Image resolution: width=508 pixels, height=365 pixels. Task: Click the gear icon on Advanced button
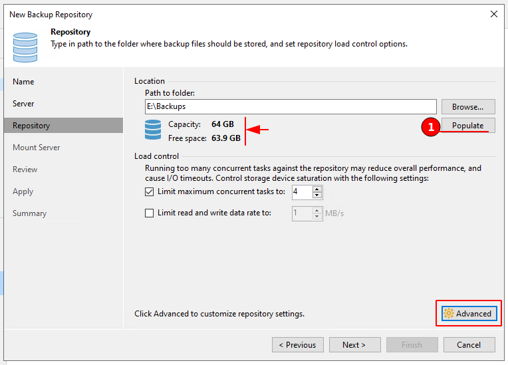click(x=449, y=314)
